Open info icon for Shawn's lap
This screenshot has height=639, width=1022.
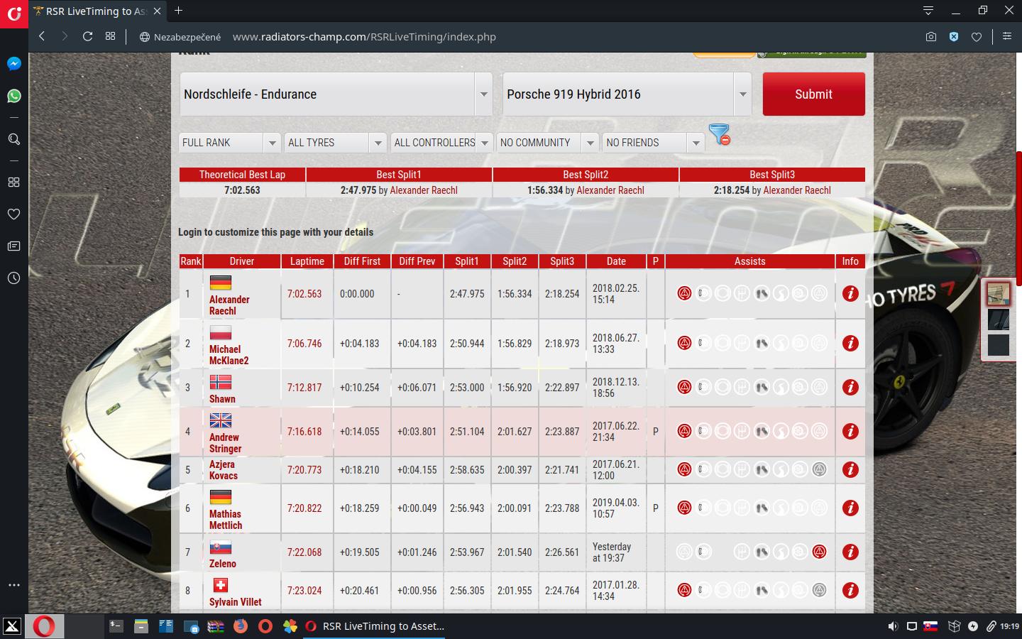pyautogui.click(x=850, y=387)
